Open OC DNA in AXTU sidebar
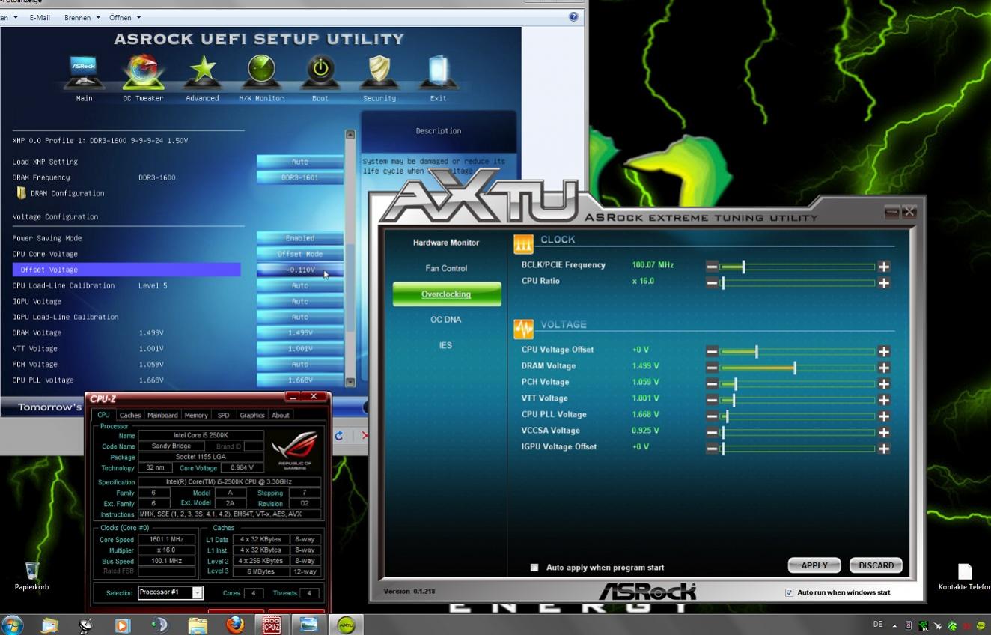The width and height of the screenshot is (991, 635). coord(446,320)
